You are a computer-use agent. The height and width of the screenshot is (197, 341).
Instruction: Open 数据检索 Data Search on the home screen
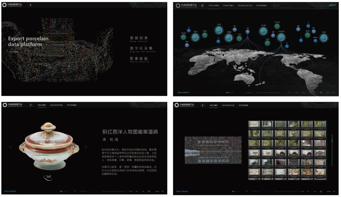click(139, 39)
